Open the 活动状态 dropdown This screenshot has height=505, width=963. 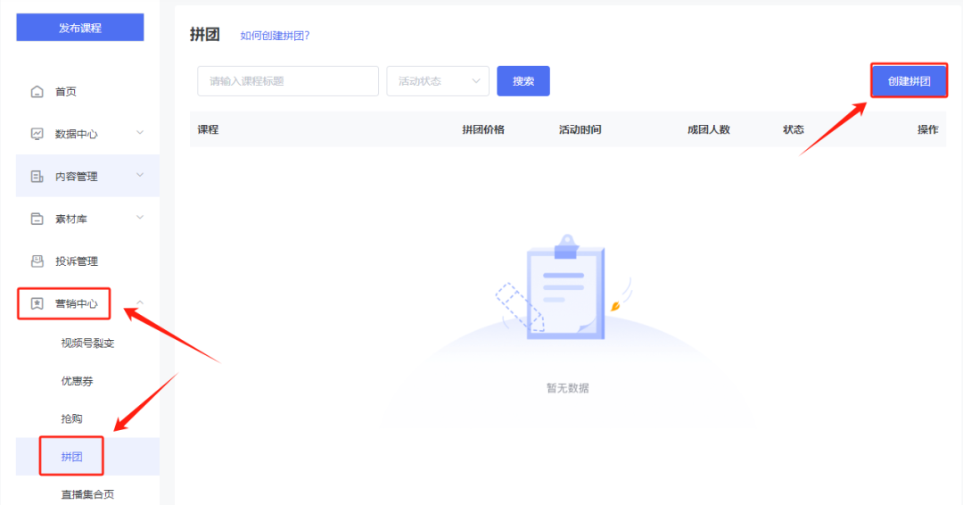pos(437,81)
